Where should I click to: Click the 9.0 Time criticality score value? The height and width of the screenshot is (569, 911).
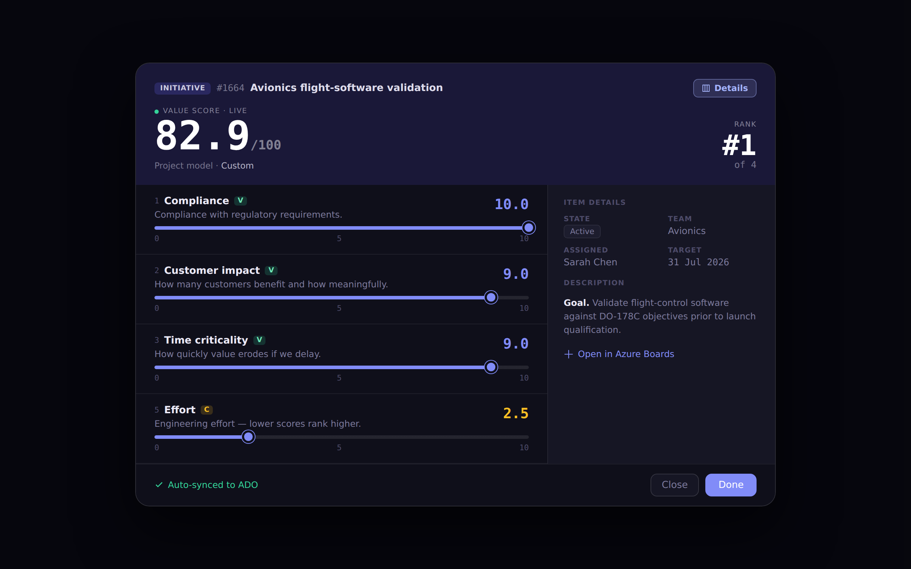click(516, 344)
